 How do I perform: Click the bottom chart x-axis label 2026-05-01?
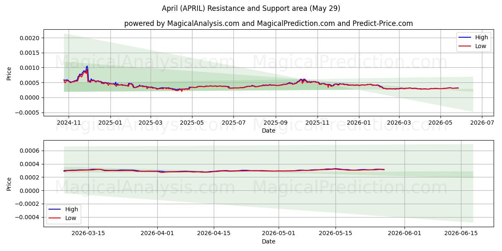click(x=279, y=234)
